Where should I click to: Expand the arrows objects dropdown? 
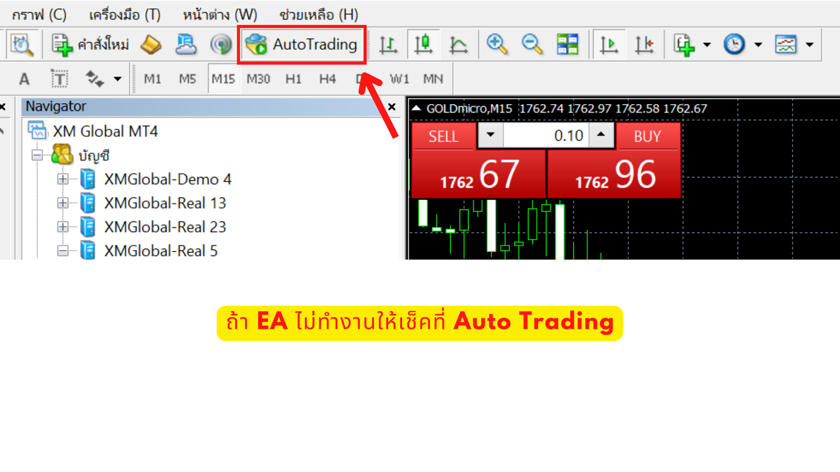click(117, 79)
